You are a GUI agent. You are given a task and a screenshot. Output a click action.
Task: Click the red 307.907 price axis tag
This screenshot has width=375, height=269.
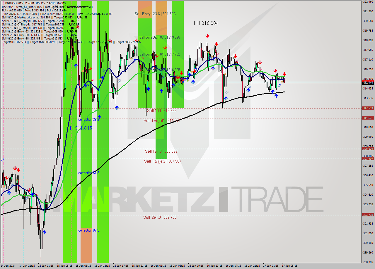coord(368,159)
